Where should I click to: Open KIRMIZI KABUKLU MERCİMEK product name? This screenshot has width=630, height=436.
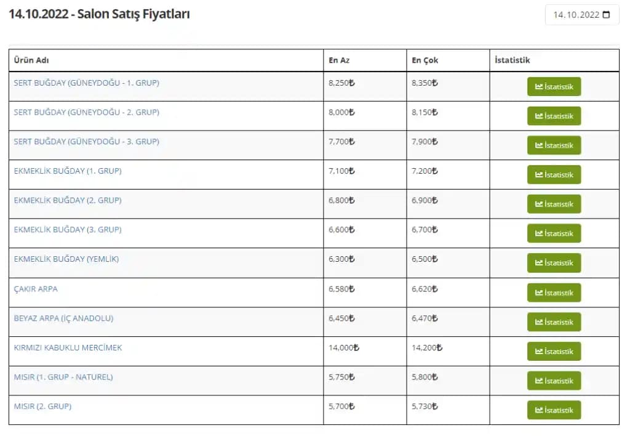(68, 348)
